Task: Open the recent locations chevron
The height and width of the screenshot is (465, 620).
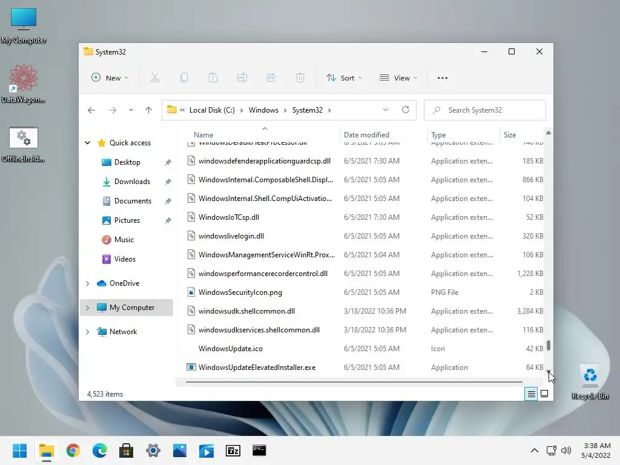Action: tap(131, 110)
